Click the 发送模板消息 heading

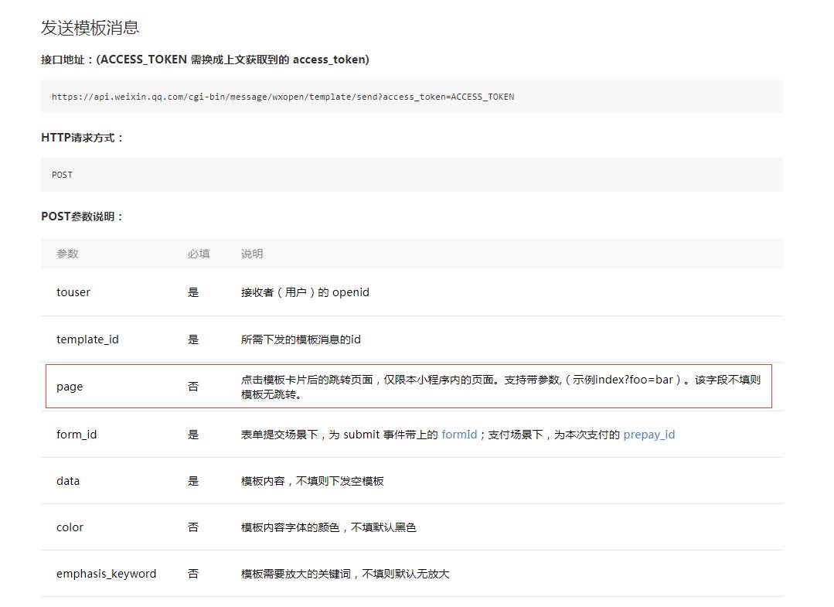(90, 28)
